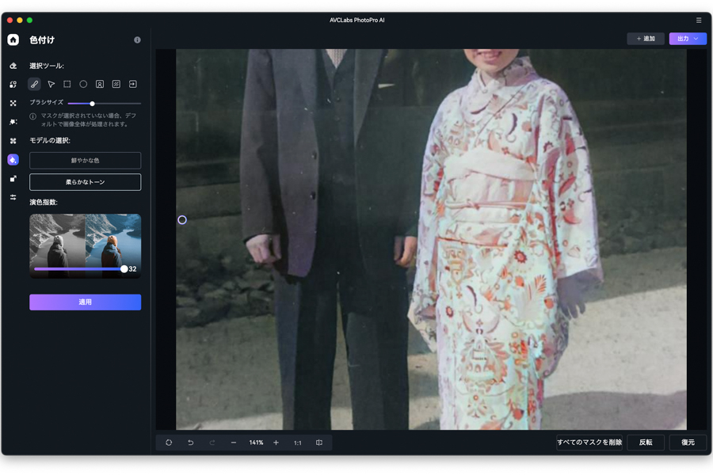The image size is (713, 475).
Task: Open the hamburger menu top right
Action: pyautogui.click(x=699, y=20)
